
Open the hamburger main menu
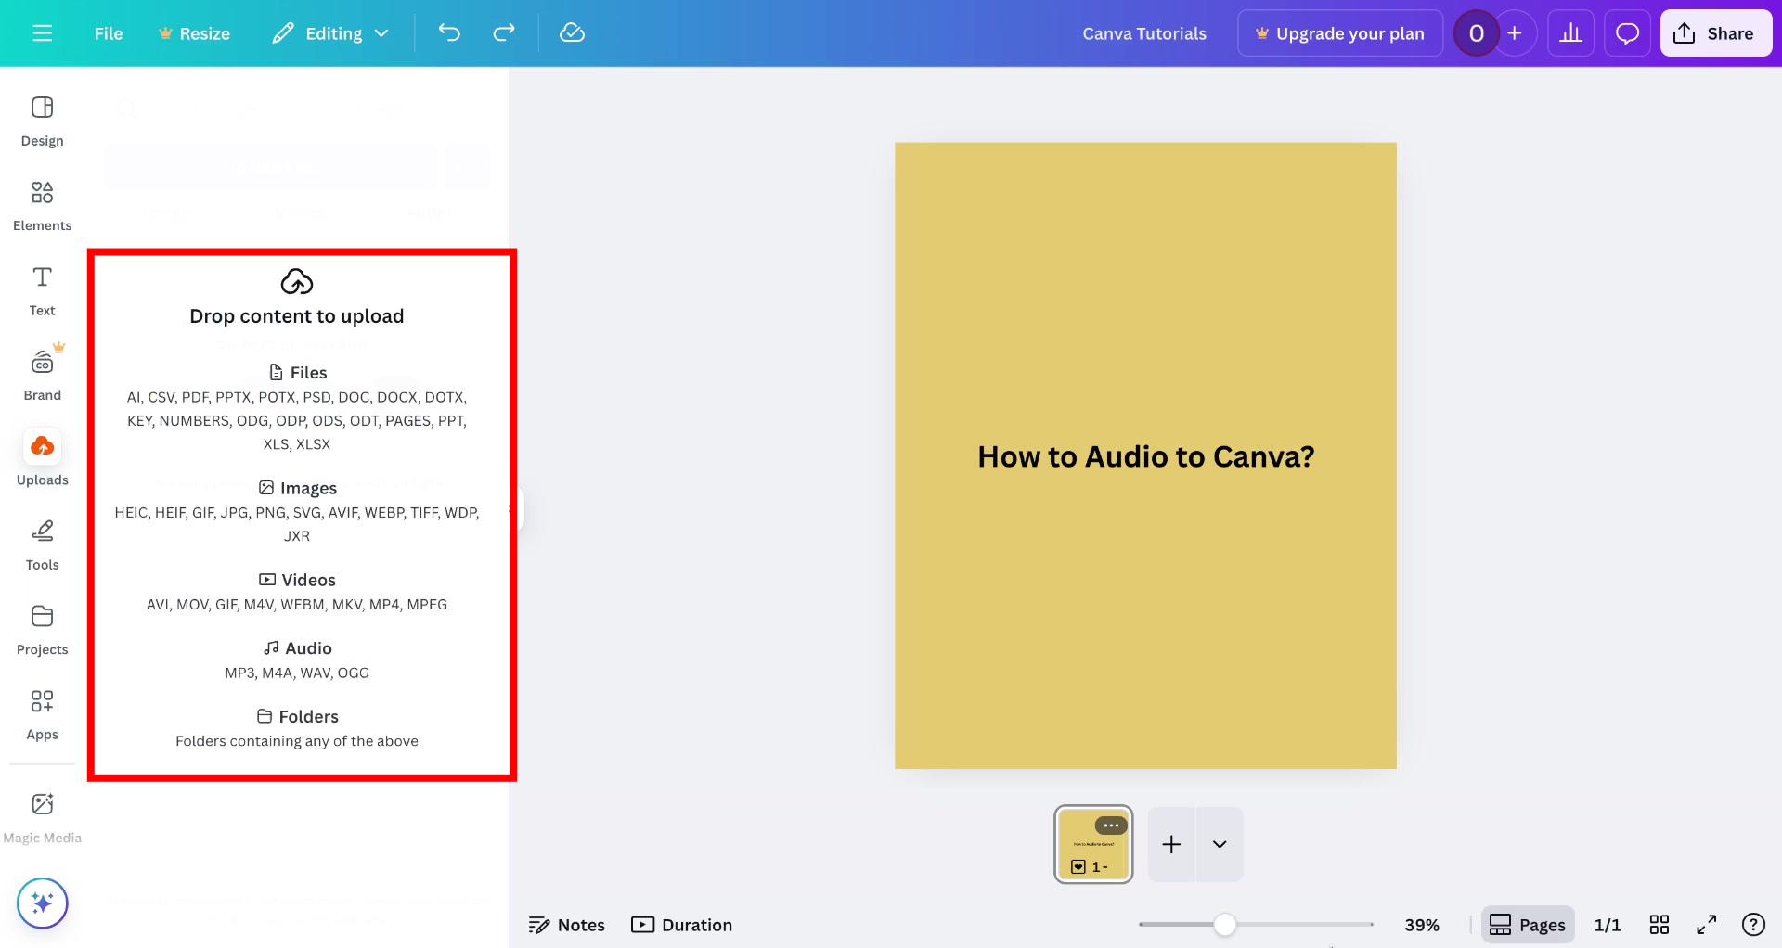tap(42, 32)
